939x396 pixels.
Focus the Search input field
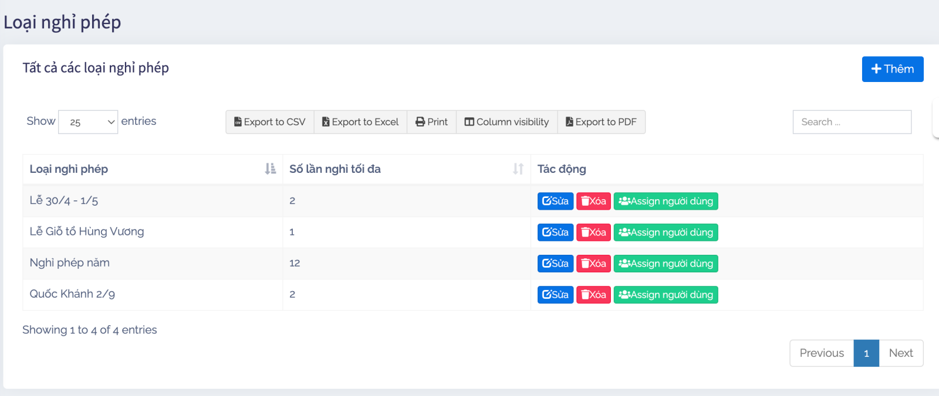click(852, 122)
